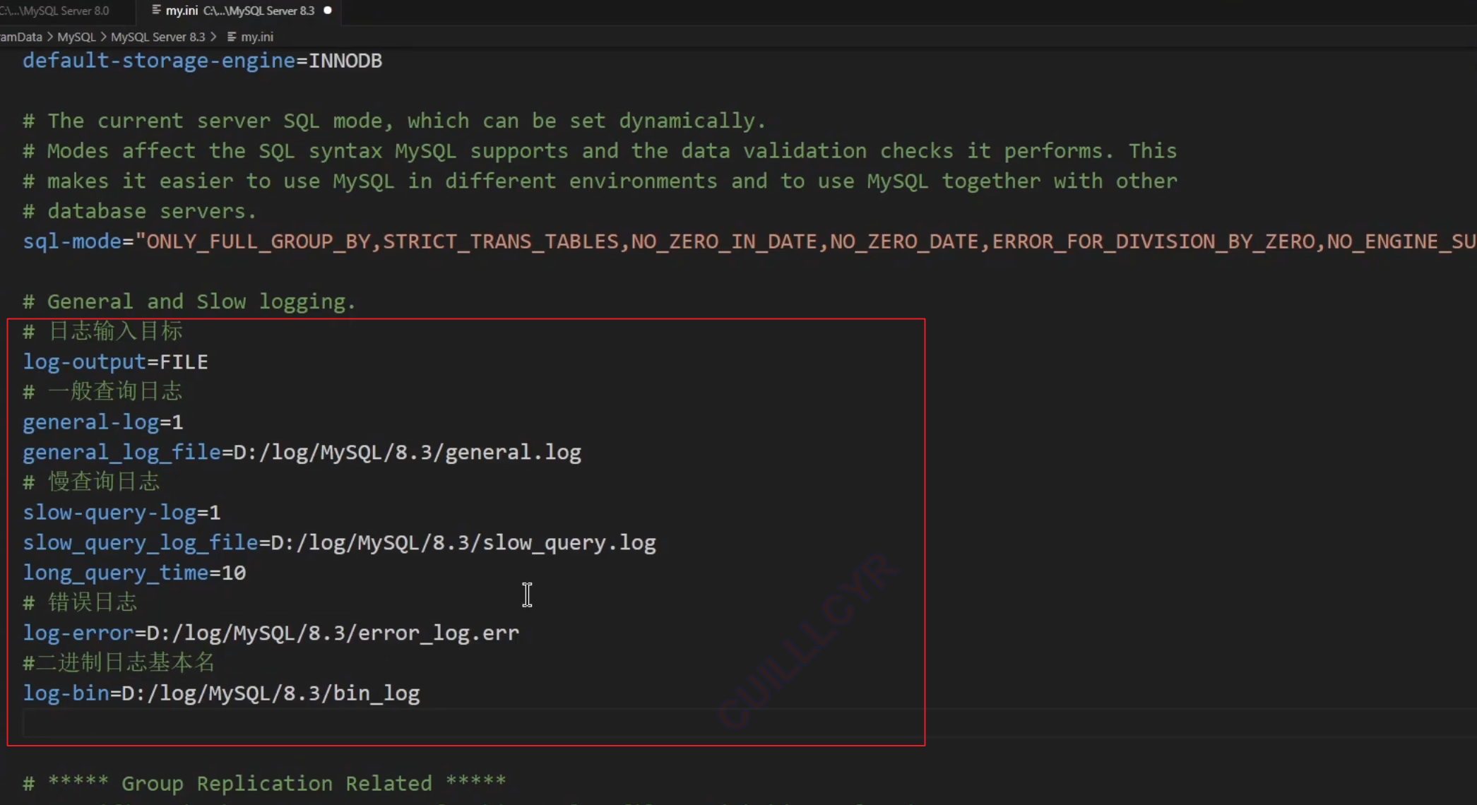Click the file icon on my.ini tab

(156, 11)
